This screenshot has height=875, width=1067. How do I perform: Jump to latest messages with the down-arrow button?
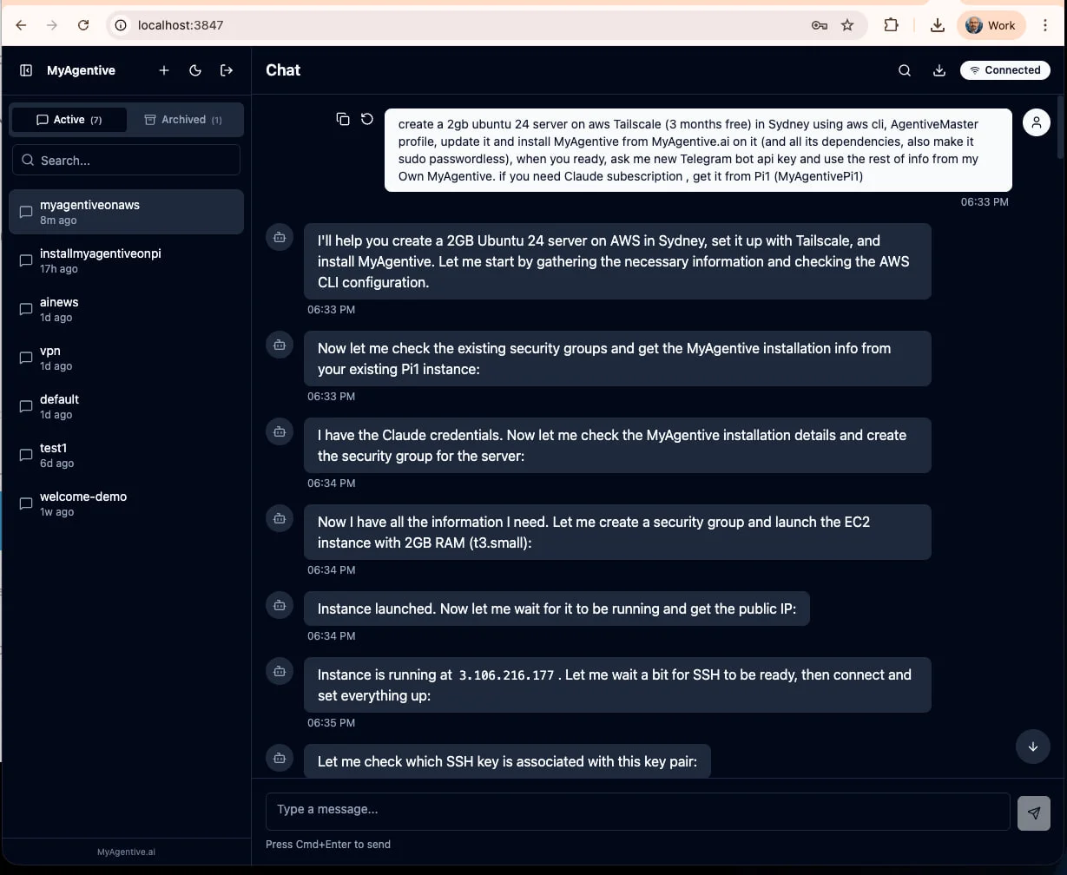pyautogui.click(x=1033, y=747)
